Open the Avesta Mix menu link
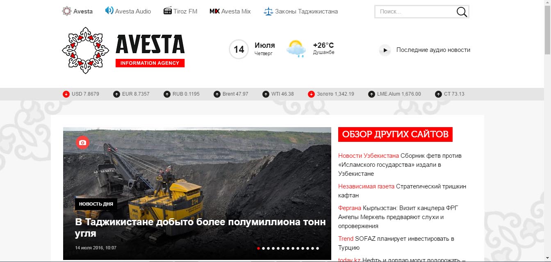This screenshot has width=551, height=262. [x=230, y=11]
